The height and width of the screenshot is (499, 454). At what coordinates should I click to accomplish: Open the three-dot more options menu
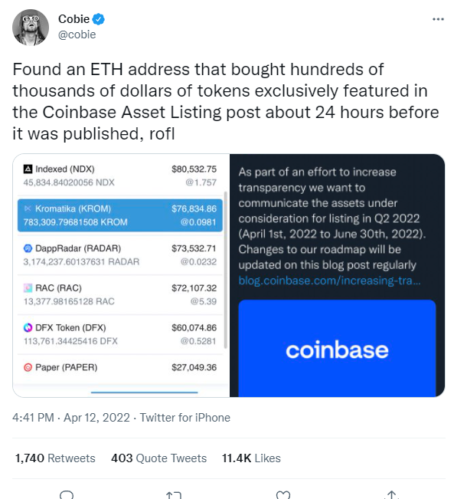pyautogui.click(x=438, y=19)
